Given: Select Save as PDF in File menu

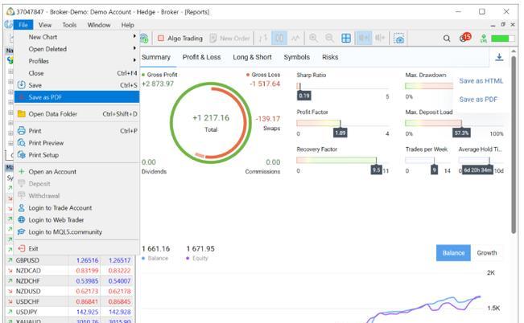Looking at the screenshot, I should [x=76, y=97].
